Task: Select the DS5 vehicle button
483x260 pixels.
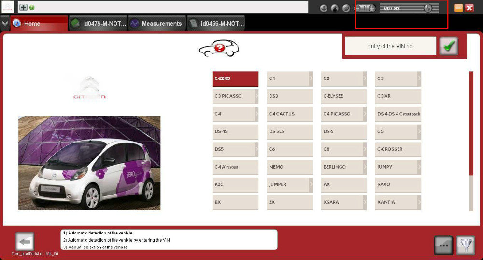Action: tap(235, 149)
